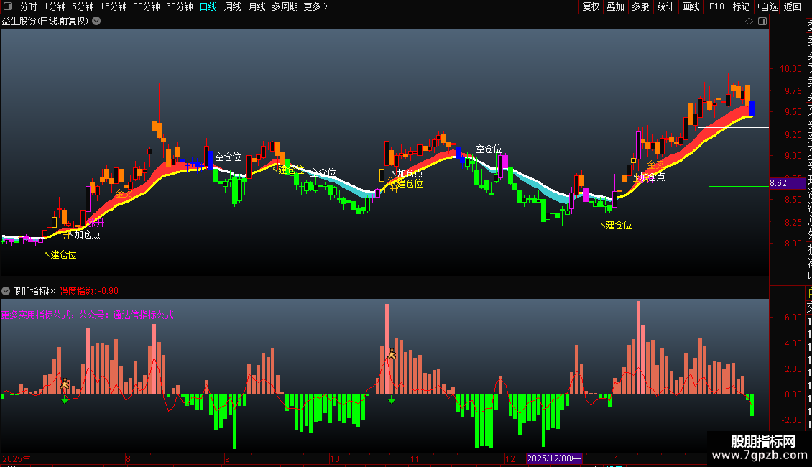Select the 1分钟 period
Screen dimensions: 812x467
click(x=55, y=6)
